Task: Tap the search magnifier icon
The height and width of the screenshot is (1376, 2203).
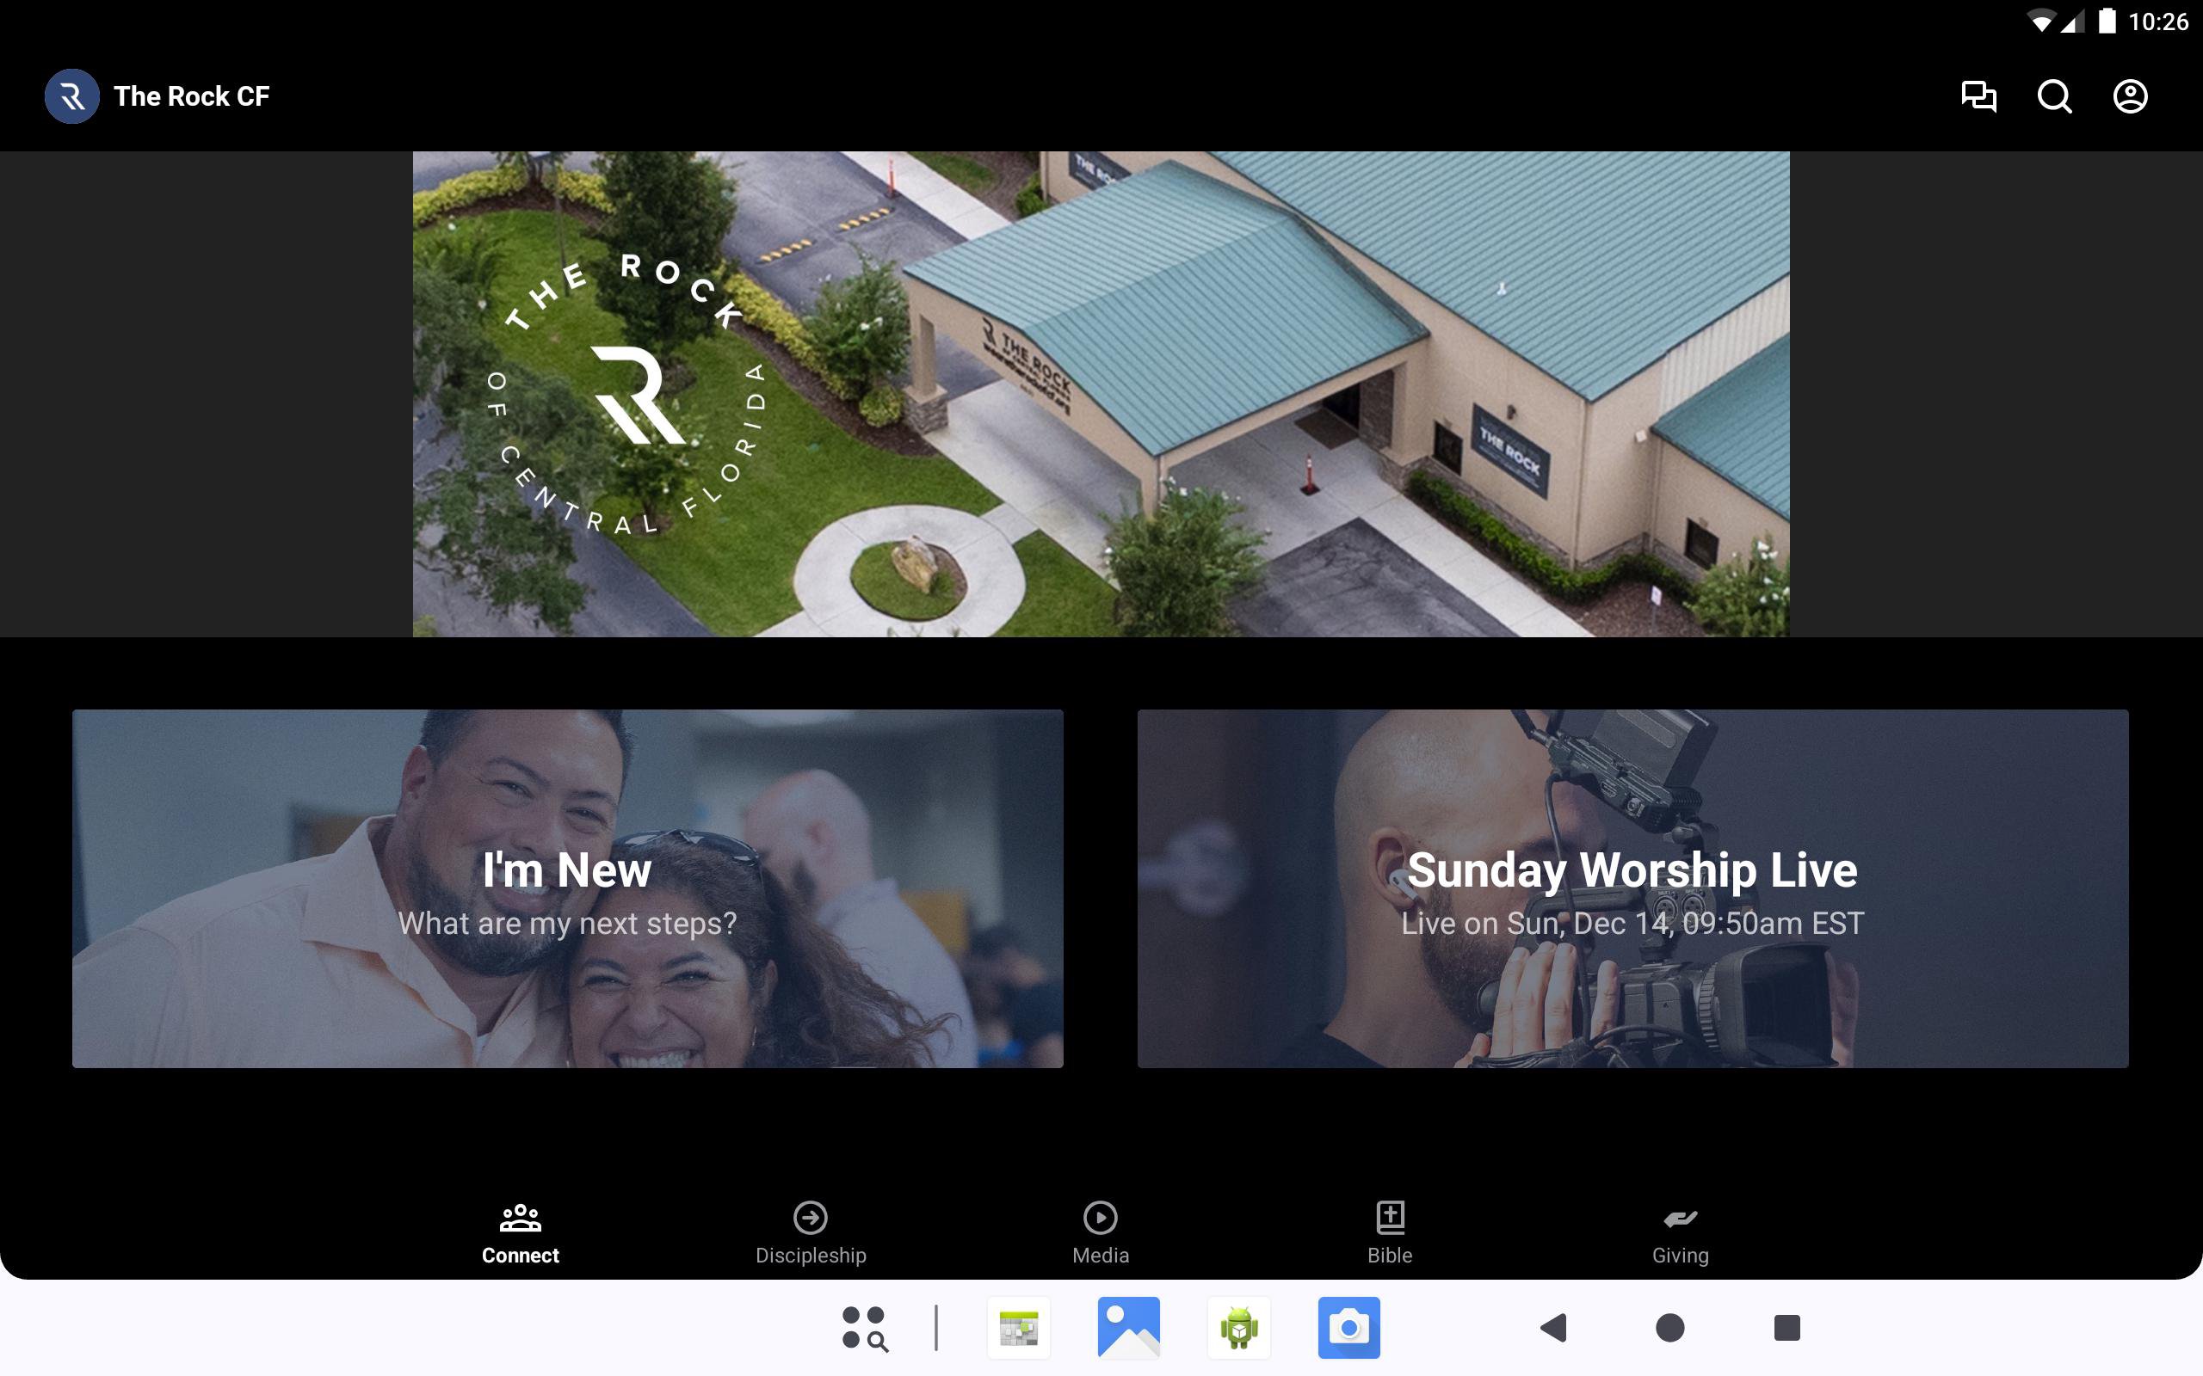Action: 2054,96
